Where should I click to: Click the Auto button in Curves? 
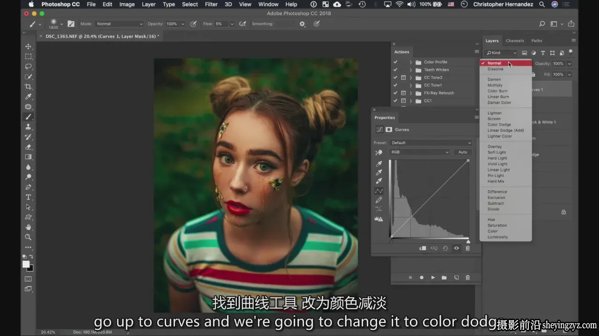tap(463, 152)
